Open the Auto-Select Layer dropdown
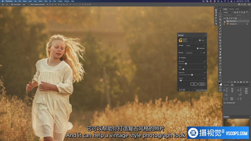This screenshot has height=141, width=251. point(25,4)
